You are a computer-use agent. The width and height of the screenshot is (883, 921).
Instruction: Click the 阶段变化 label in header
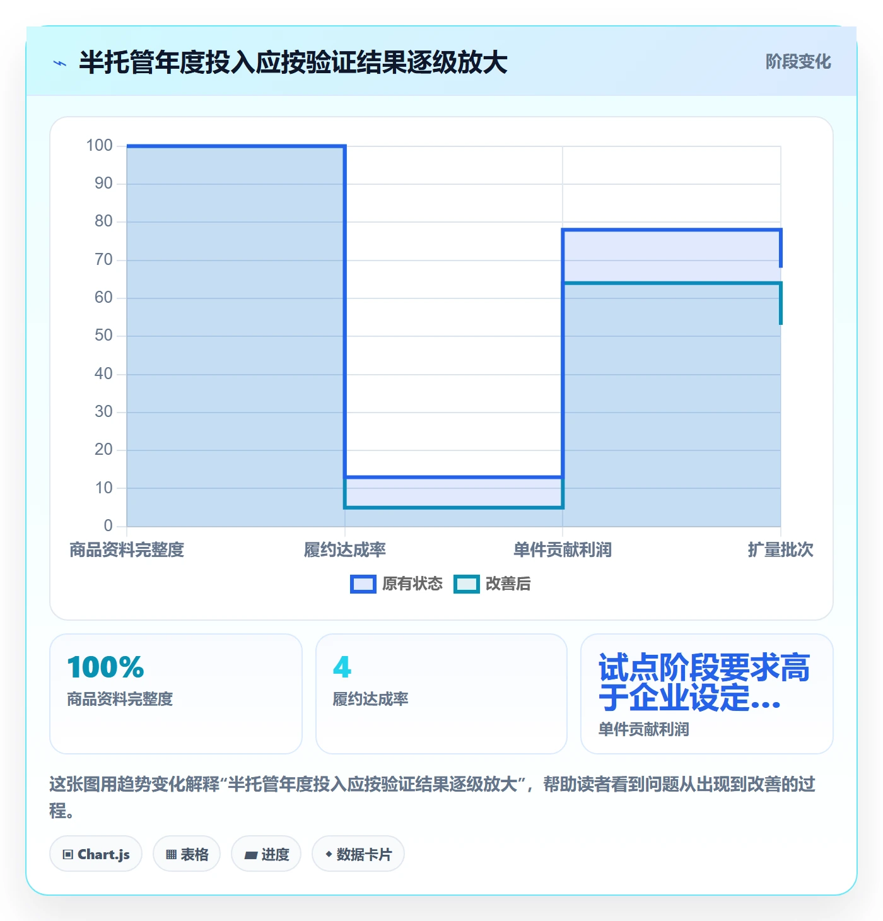pos(798,62)
